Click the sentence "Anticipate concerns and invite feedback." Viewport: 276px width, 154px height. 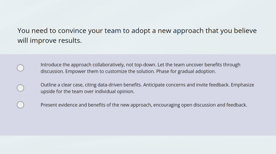186,85
